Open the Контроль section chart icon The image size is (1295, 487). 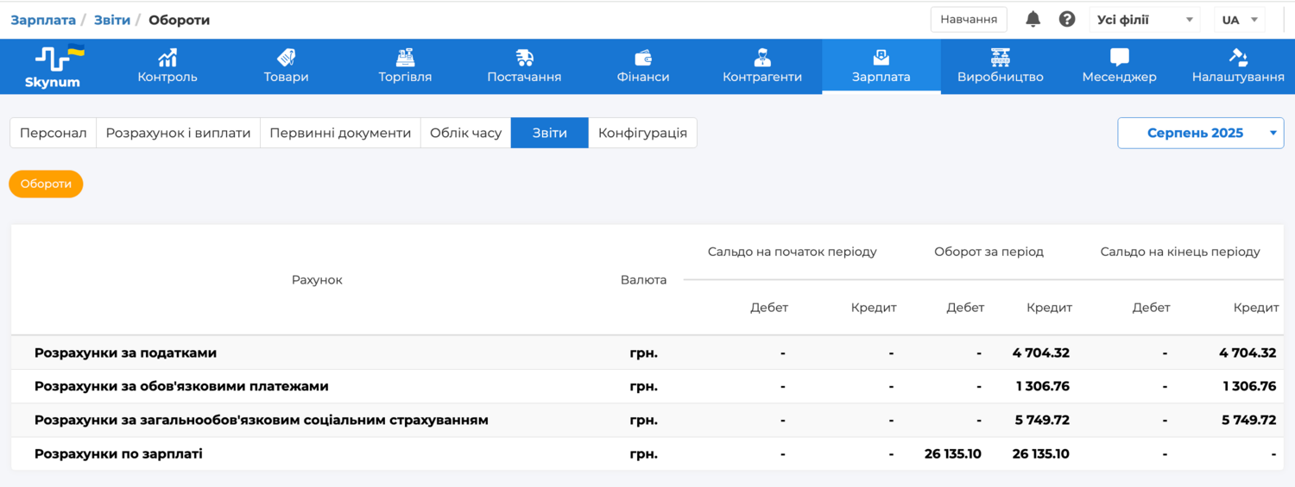(167, 58)
